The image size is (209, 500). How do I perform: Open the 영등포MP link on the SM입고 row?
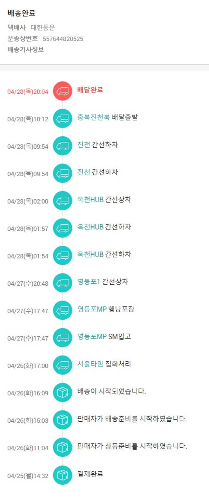tap(92, 337)
